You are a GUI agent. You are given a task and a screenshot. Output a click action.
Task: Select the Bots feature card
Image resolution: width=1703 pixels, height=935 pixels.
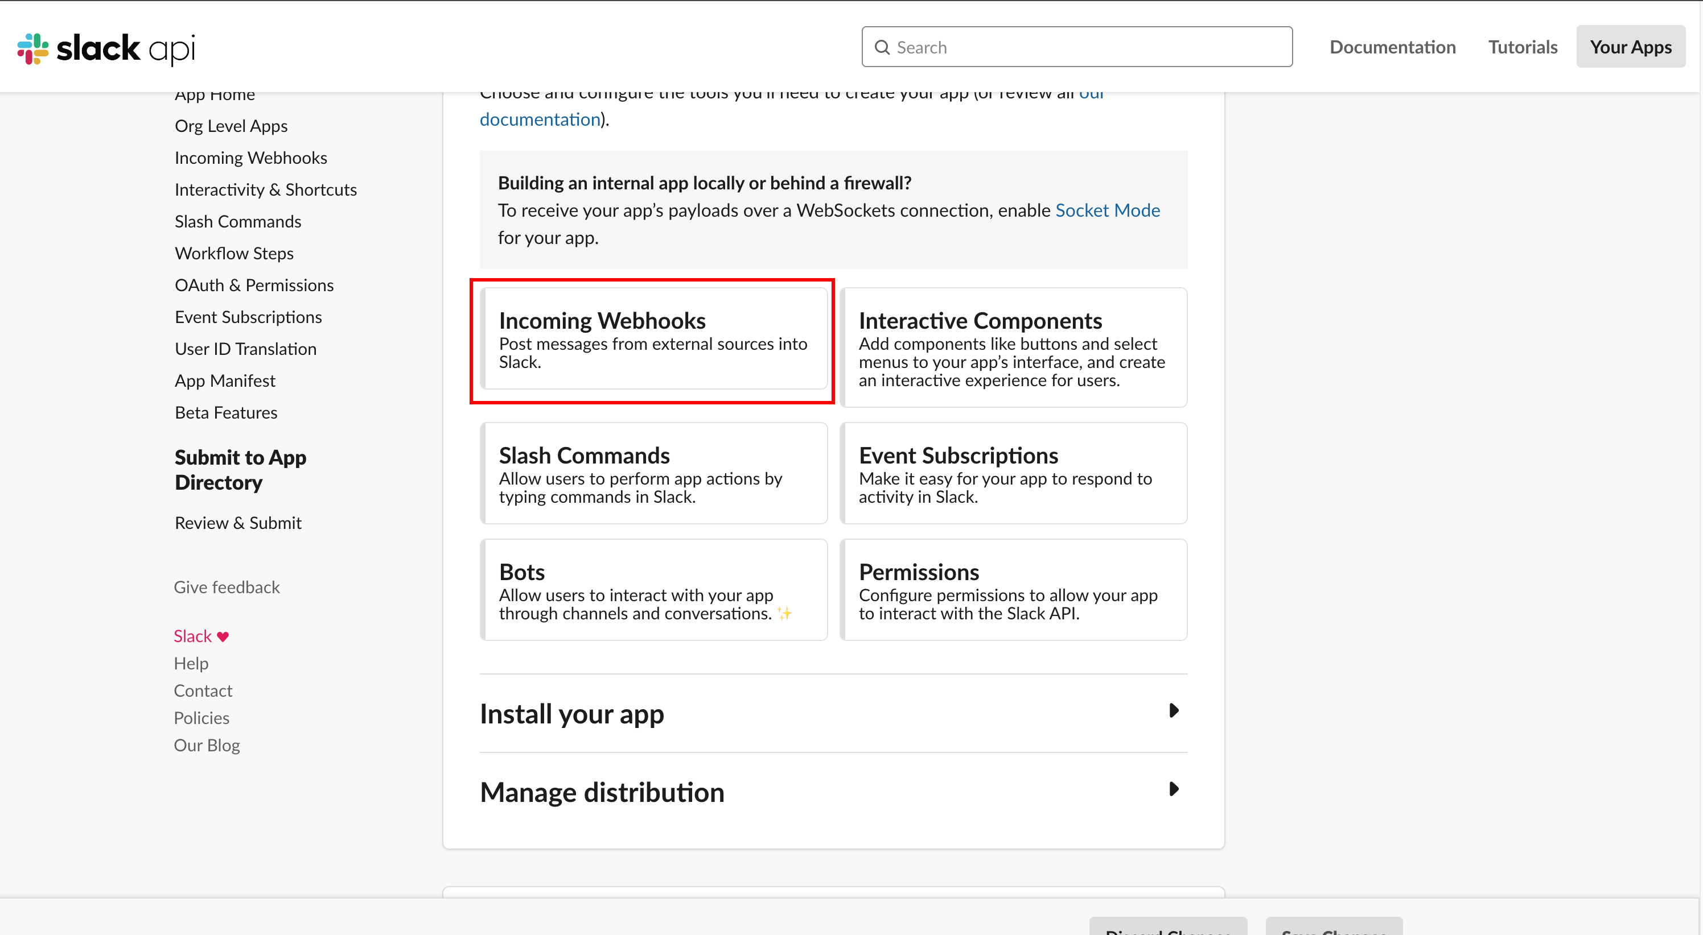(x=654, y=589)
